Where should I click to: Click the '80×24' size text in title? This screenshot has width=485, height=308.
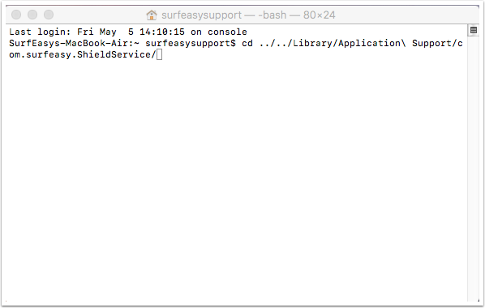(x=320, y=15)
